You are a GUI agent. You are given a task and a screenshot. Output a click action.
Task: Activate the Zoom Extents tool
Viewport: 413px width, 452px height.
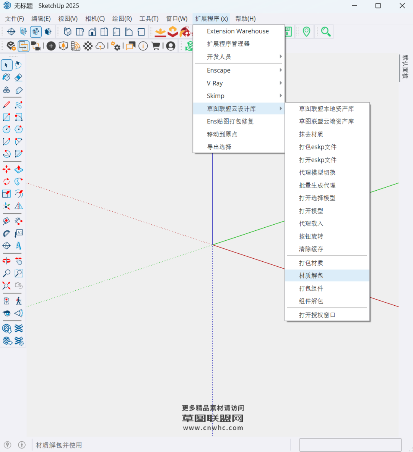[7, 285]
